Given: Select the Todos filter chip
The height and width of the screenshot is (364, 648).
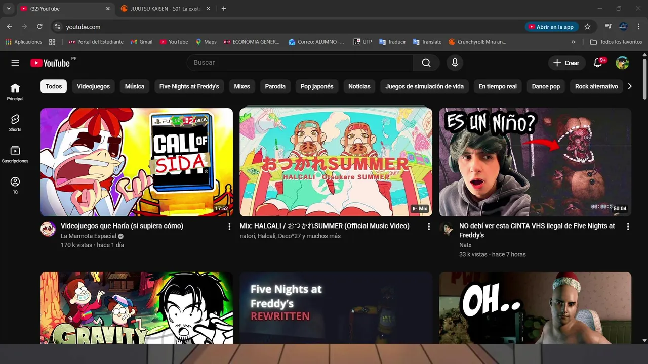Looking at the screenshot, I should [x=54, y=86].
